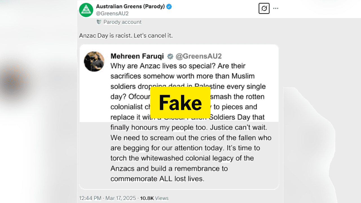Click the Australian Greens (Parody) display name
Image resolution: width=361 pixels, height=203 pixels.
point(131,6)
